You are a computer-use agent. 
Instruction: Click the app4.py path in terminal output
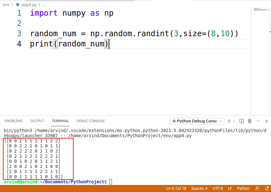click(x=130, y=136)
